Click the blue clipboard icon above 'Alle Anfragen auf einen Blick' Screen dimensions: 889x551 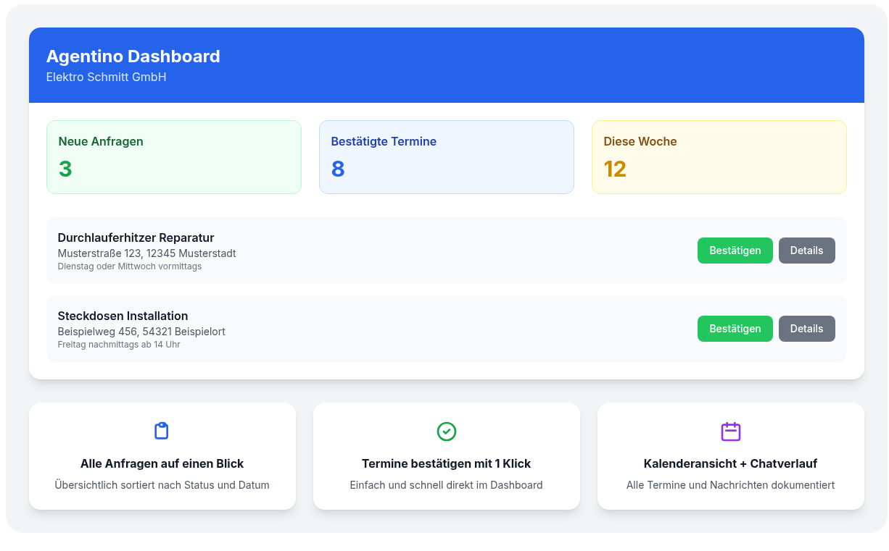click(162, 430)
